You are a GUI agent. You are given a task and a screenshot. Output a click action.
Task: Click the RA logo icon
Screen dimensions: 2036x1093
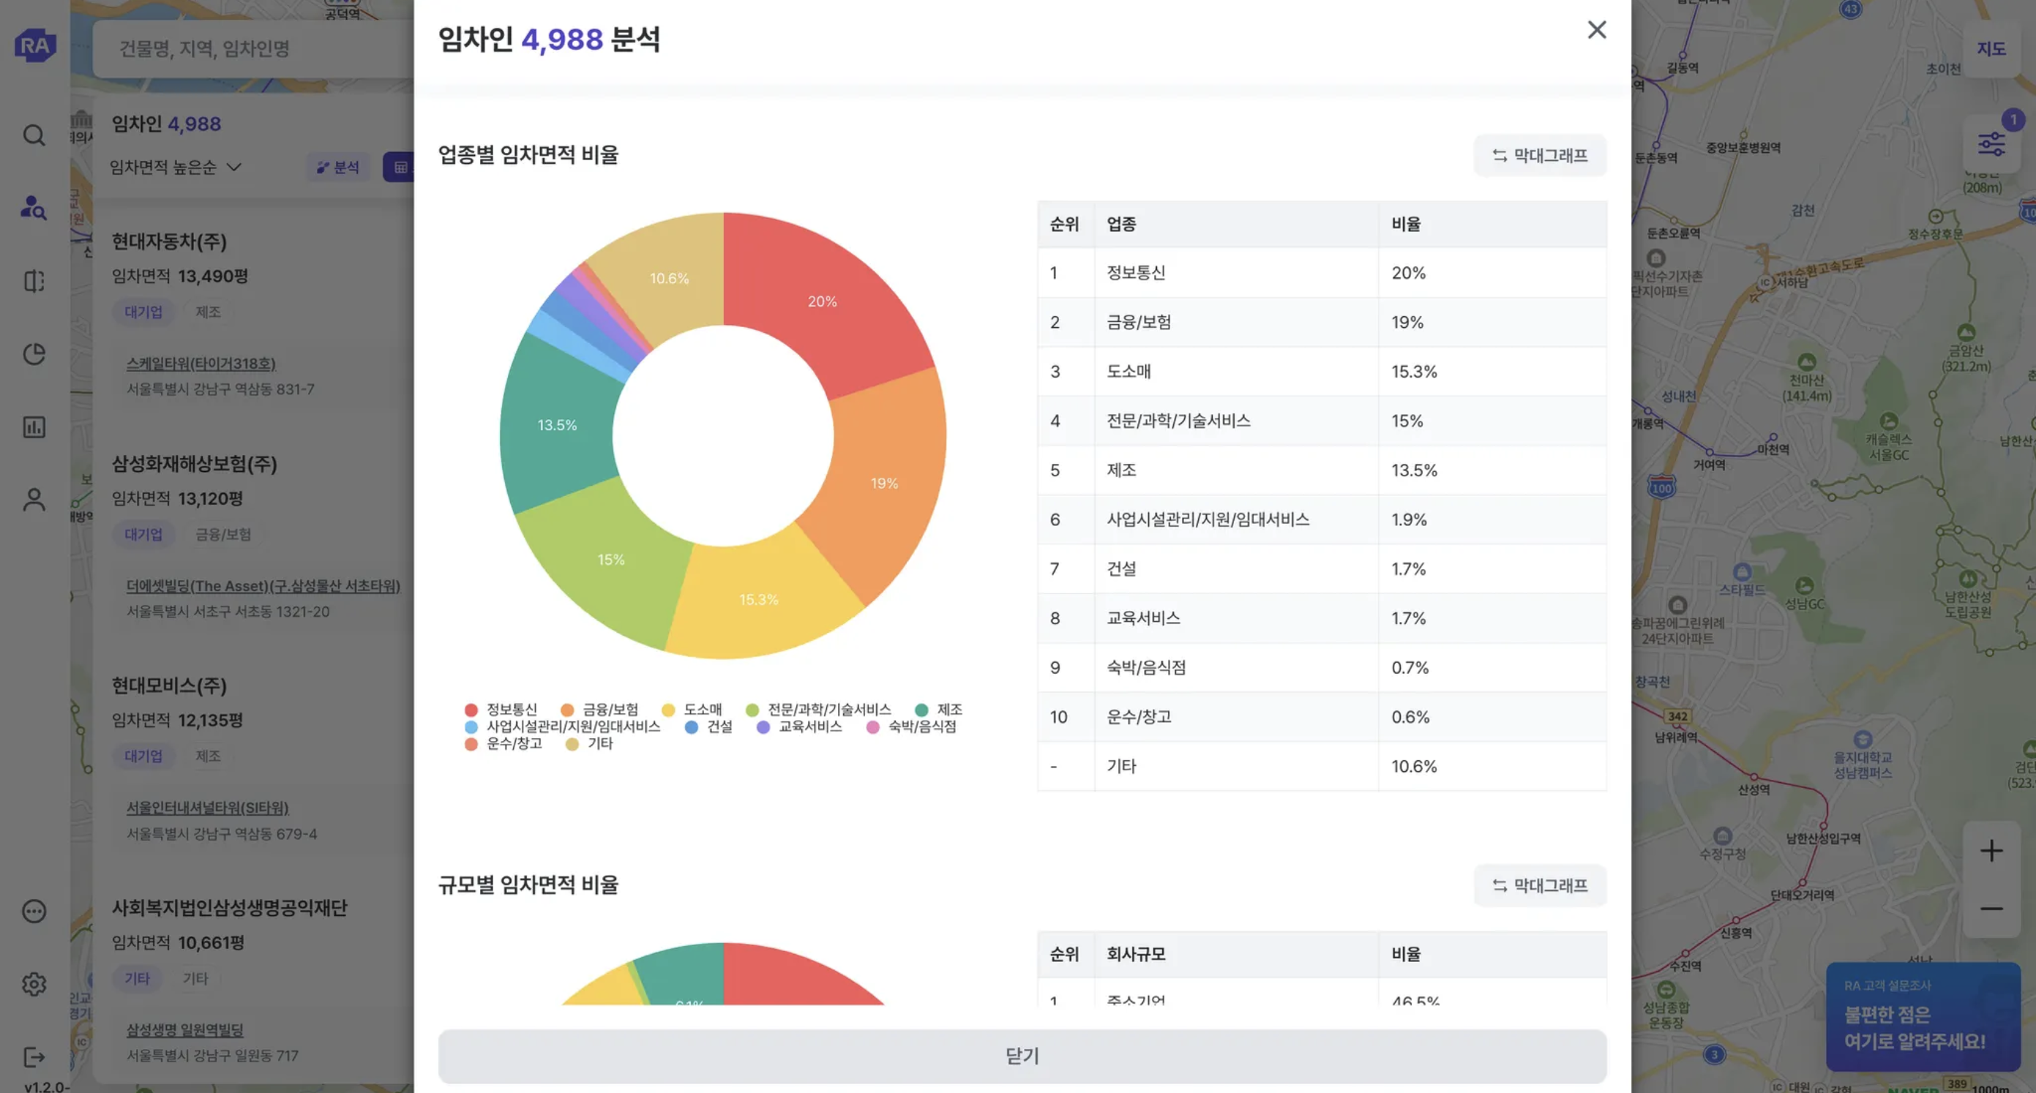(34, 45)
